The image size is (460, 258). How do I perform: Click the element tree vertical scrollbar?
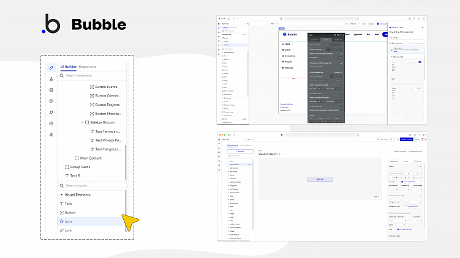(126, 163)
